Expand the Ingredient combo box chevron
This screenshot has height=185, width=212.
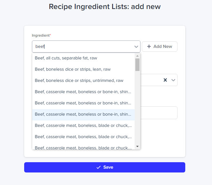tap(136, 47)
